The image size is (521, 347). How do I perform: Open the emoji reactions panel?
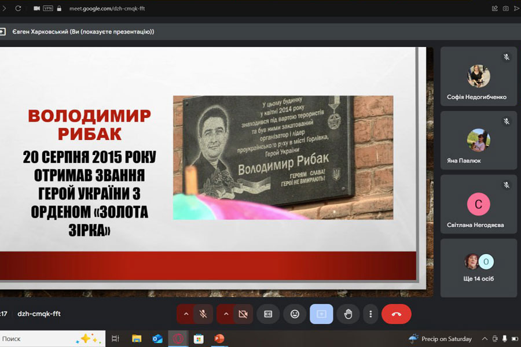[x=295, y=314]
